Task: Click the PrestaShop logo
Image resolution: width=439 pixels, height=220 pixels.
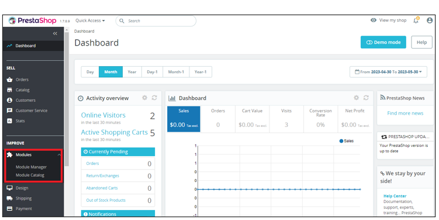Action: [x=32, y=20]
